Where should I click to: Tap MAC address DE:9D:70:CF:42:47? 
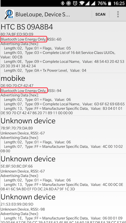coord(17,85)
